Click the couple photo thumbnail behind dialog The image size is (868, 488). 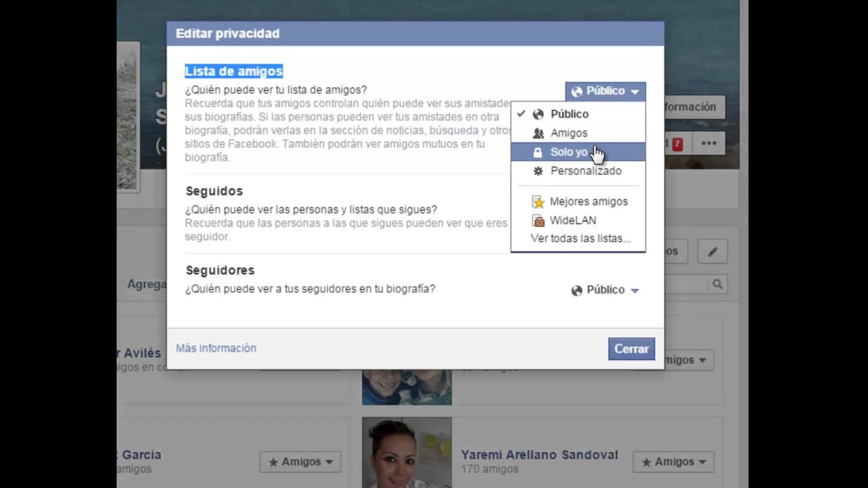[x=407, y=386]
